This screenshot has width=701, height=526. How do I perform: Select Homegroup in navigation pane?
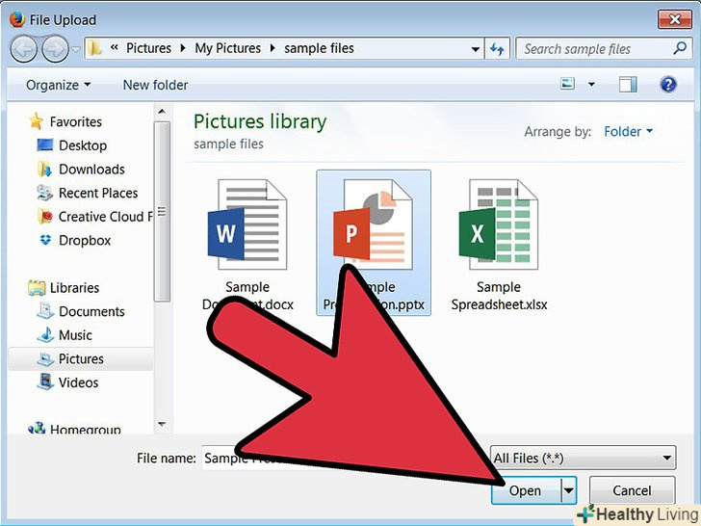(x=85, y=429)
